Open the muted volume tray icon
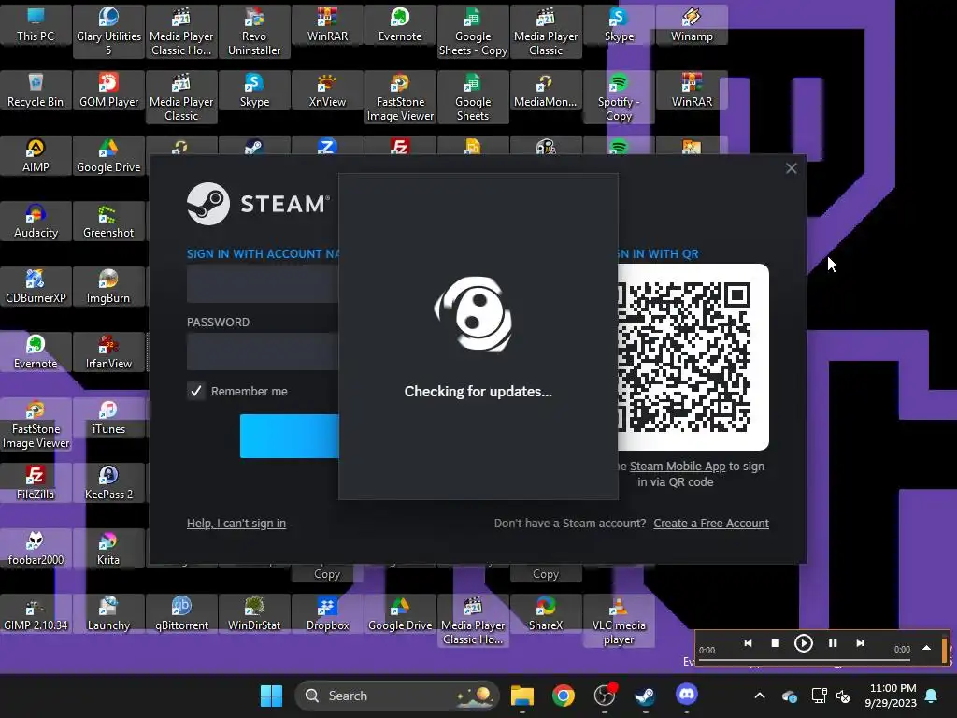The image size is (957, 718). (843, 696)
